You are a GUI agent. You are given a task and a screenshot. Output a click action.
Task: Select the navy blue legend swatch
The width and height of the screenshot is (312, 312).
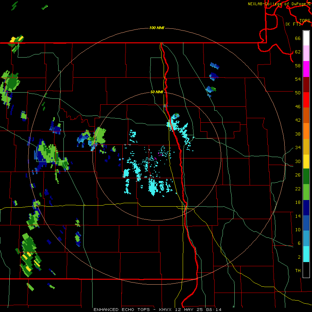click(306, 208)
